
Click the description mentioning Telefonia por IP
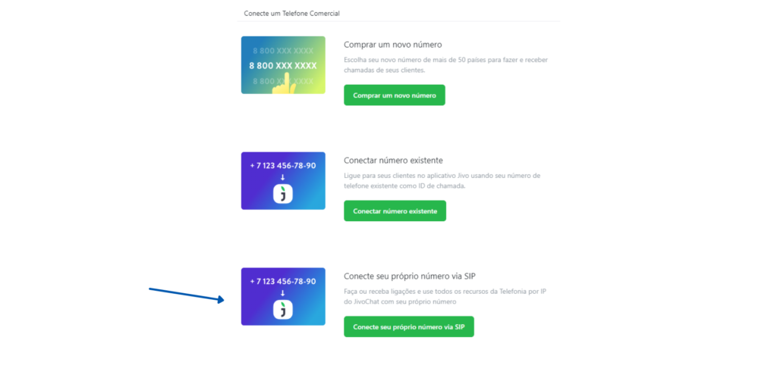click(445, 296)
